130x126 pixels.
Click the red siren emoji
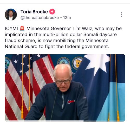tap(22, 28)
